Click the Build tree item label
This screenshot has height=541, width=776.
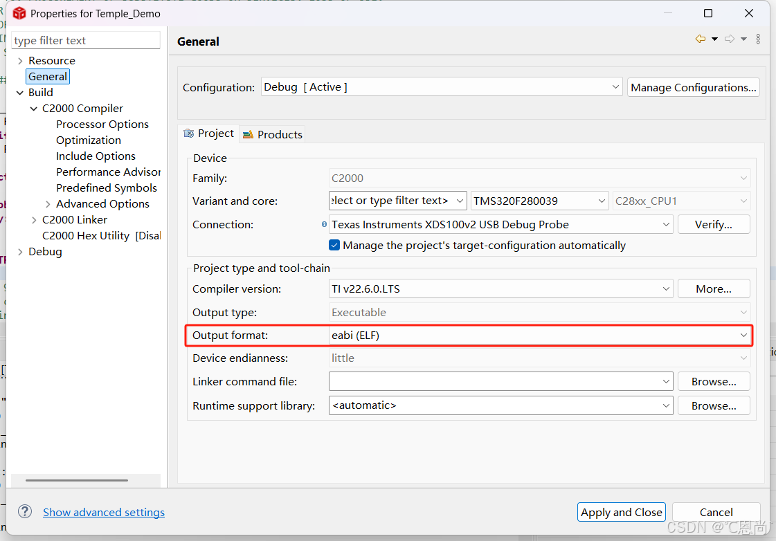pos(41,93)
